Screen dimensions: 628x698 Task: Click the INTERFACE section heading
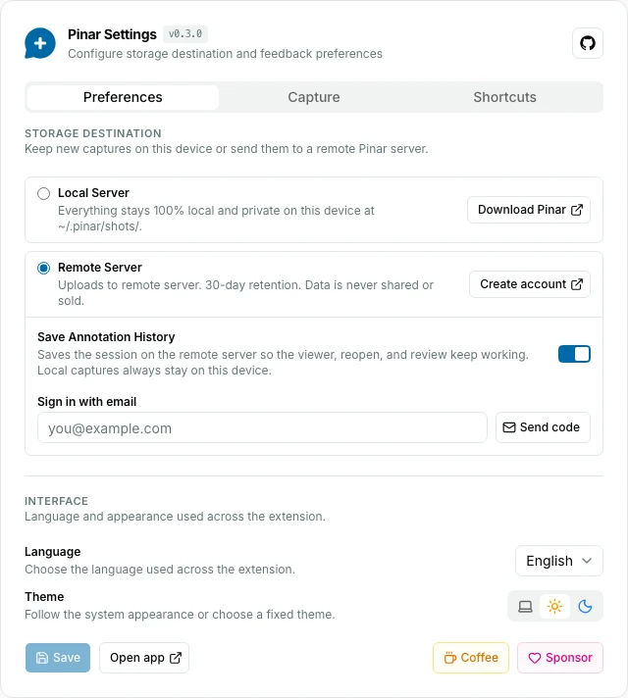[56, 501]
